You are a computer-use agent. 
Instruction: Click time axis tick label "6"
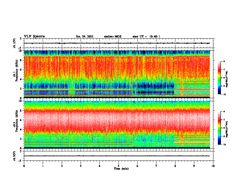(x=138, y=166)
